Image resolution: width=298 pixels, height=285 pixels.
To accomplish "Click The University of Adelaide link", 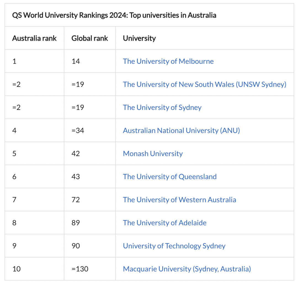I will click(x=164, y=223).
